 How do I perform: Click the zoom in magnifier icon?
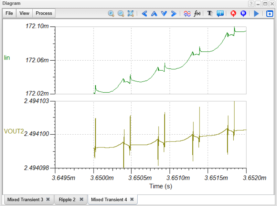coord(111,13)
